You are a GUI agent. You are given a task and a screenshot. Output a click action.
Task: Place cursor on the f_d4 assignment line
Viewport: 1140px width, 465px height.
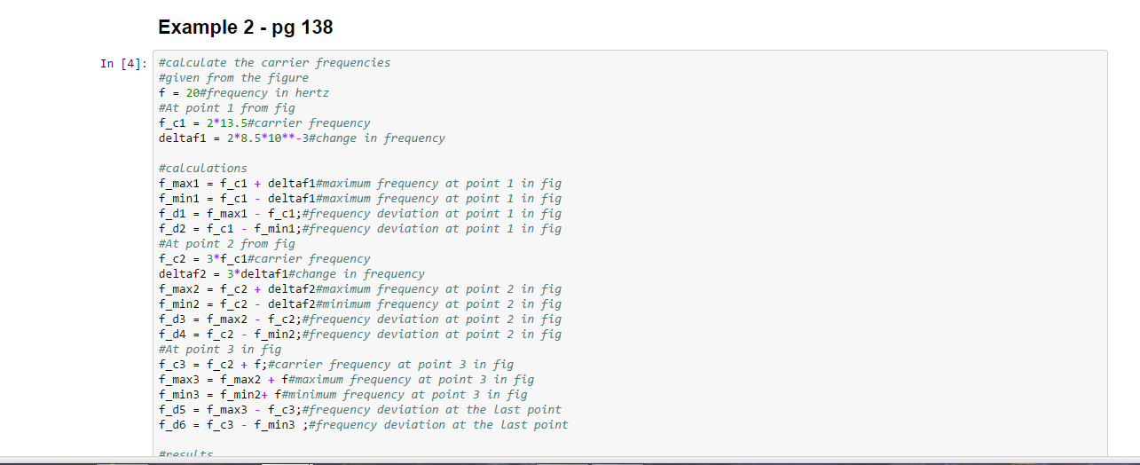(359, 335)
